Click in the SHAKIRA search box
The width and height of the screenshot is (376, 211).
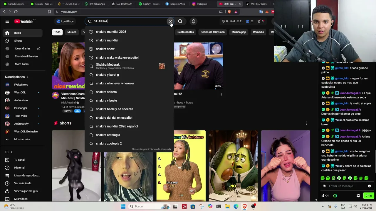click(129, 21)
